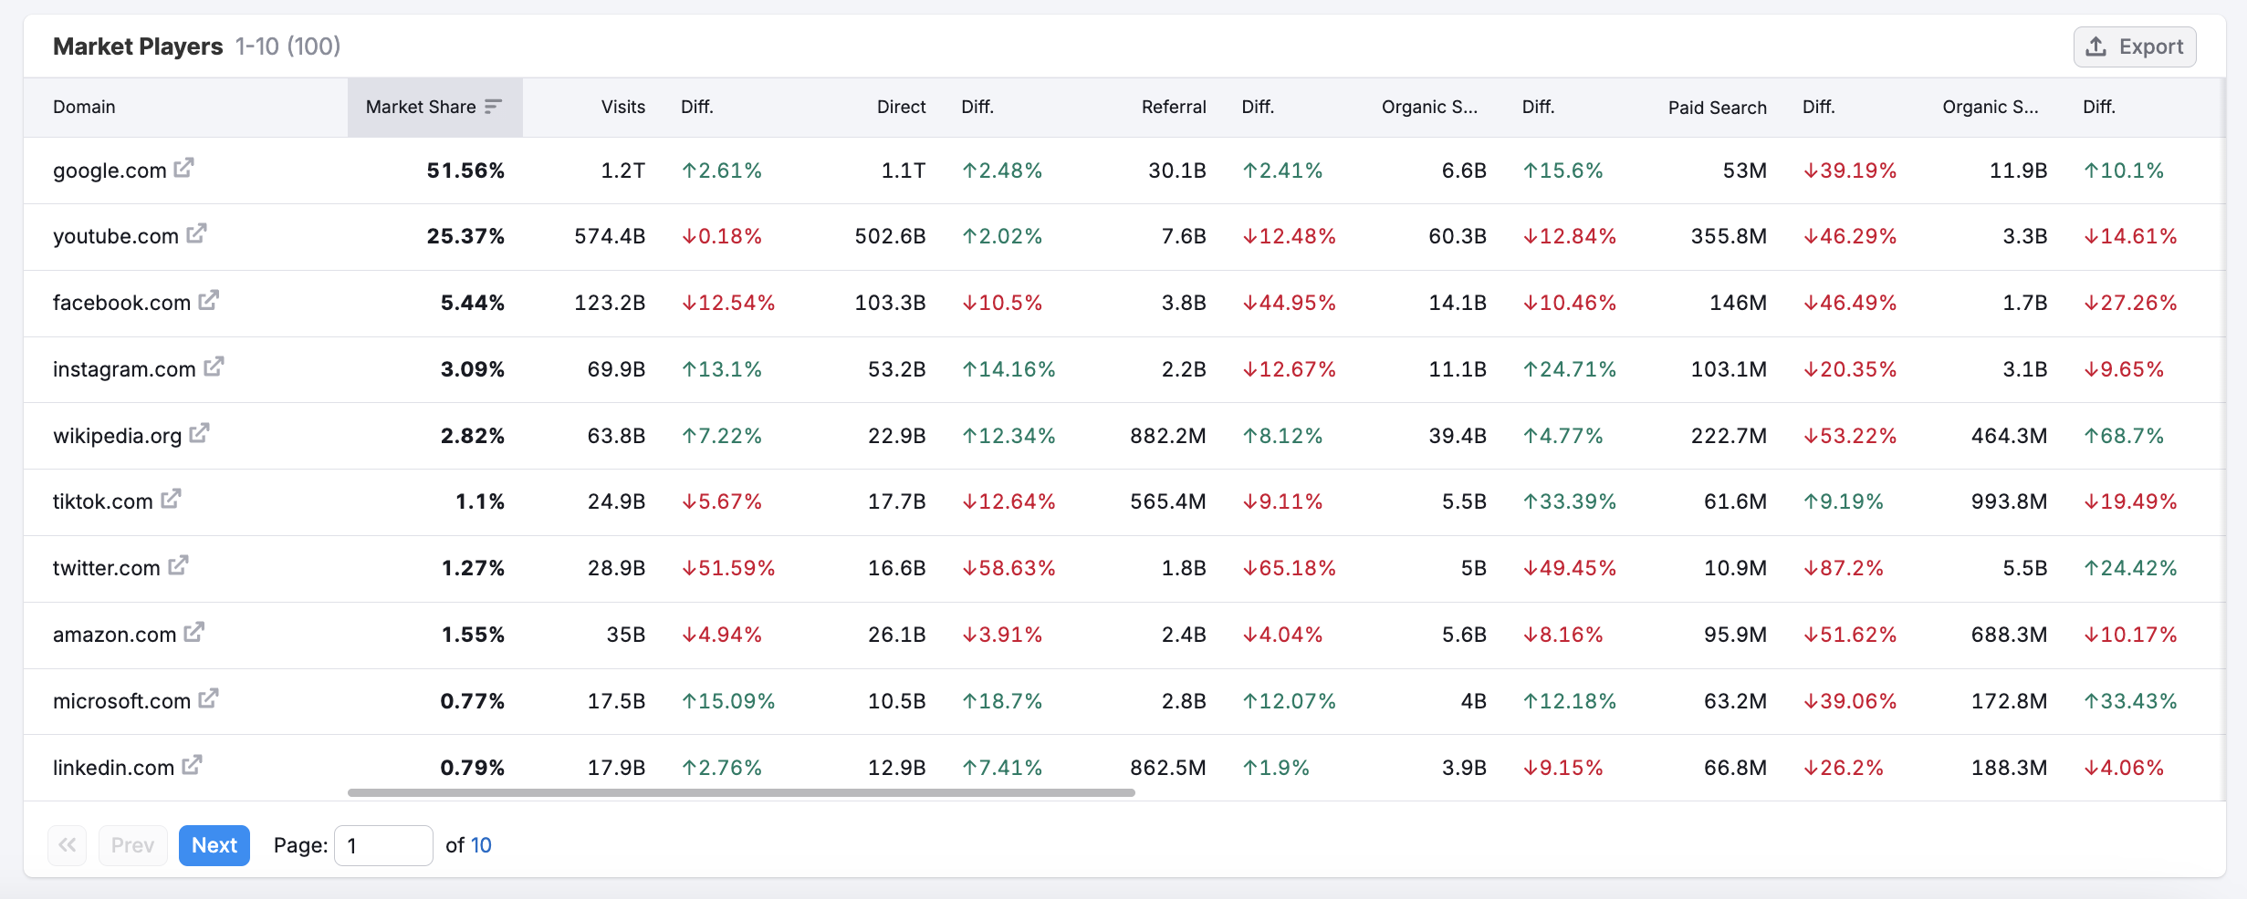Open google.com external link icon
2247x899 pixels.
coord(183,168)
